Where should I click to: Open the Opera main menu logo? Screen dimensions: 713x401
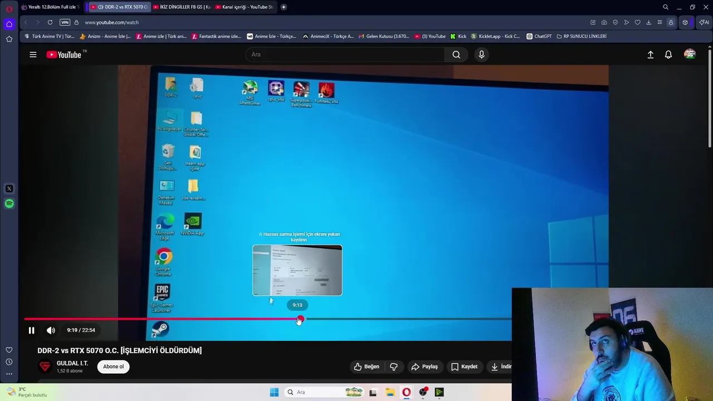click(9, 8)
